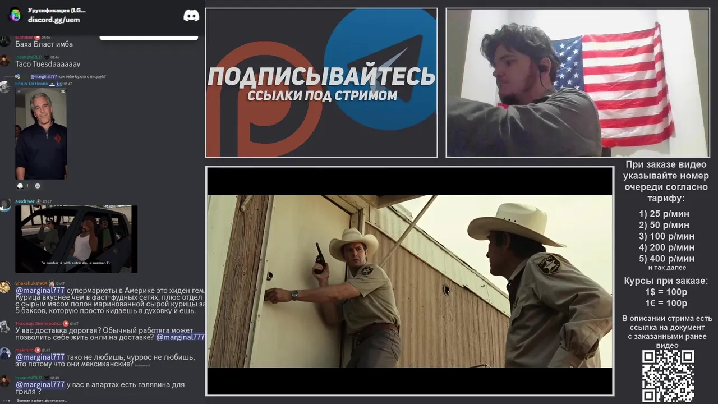Screen dimensions: 718x404
Task: Open the discord.gg/uem invite link
Action: [54, 20]
